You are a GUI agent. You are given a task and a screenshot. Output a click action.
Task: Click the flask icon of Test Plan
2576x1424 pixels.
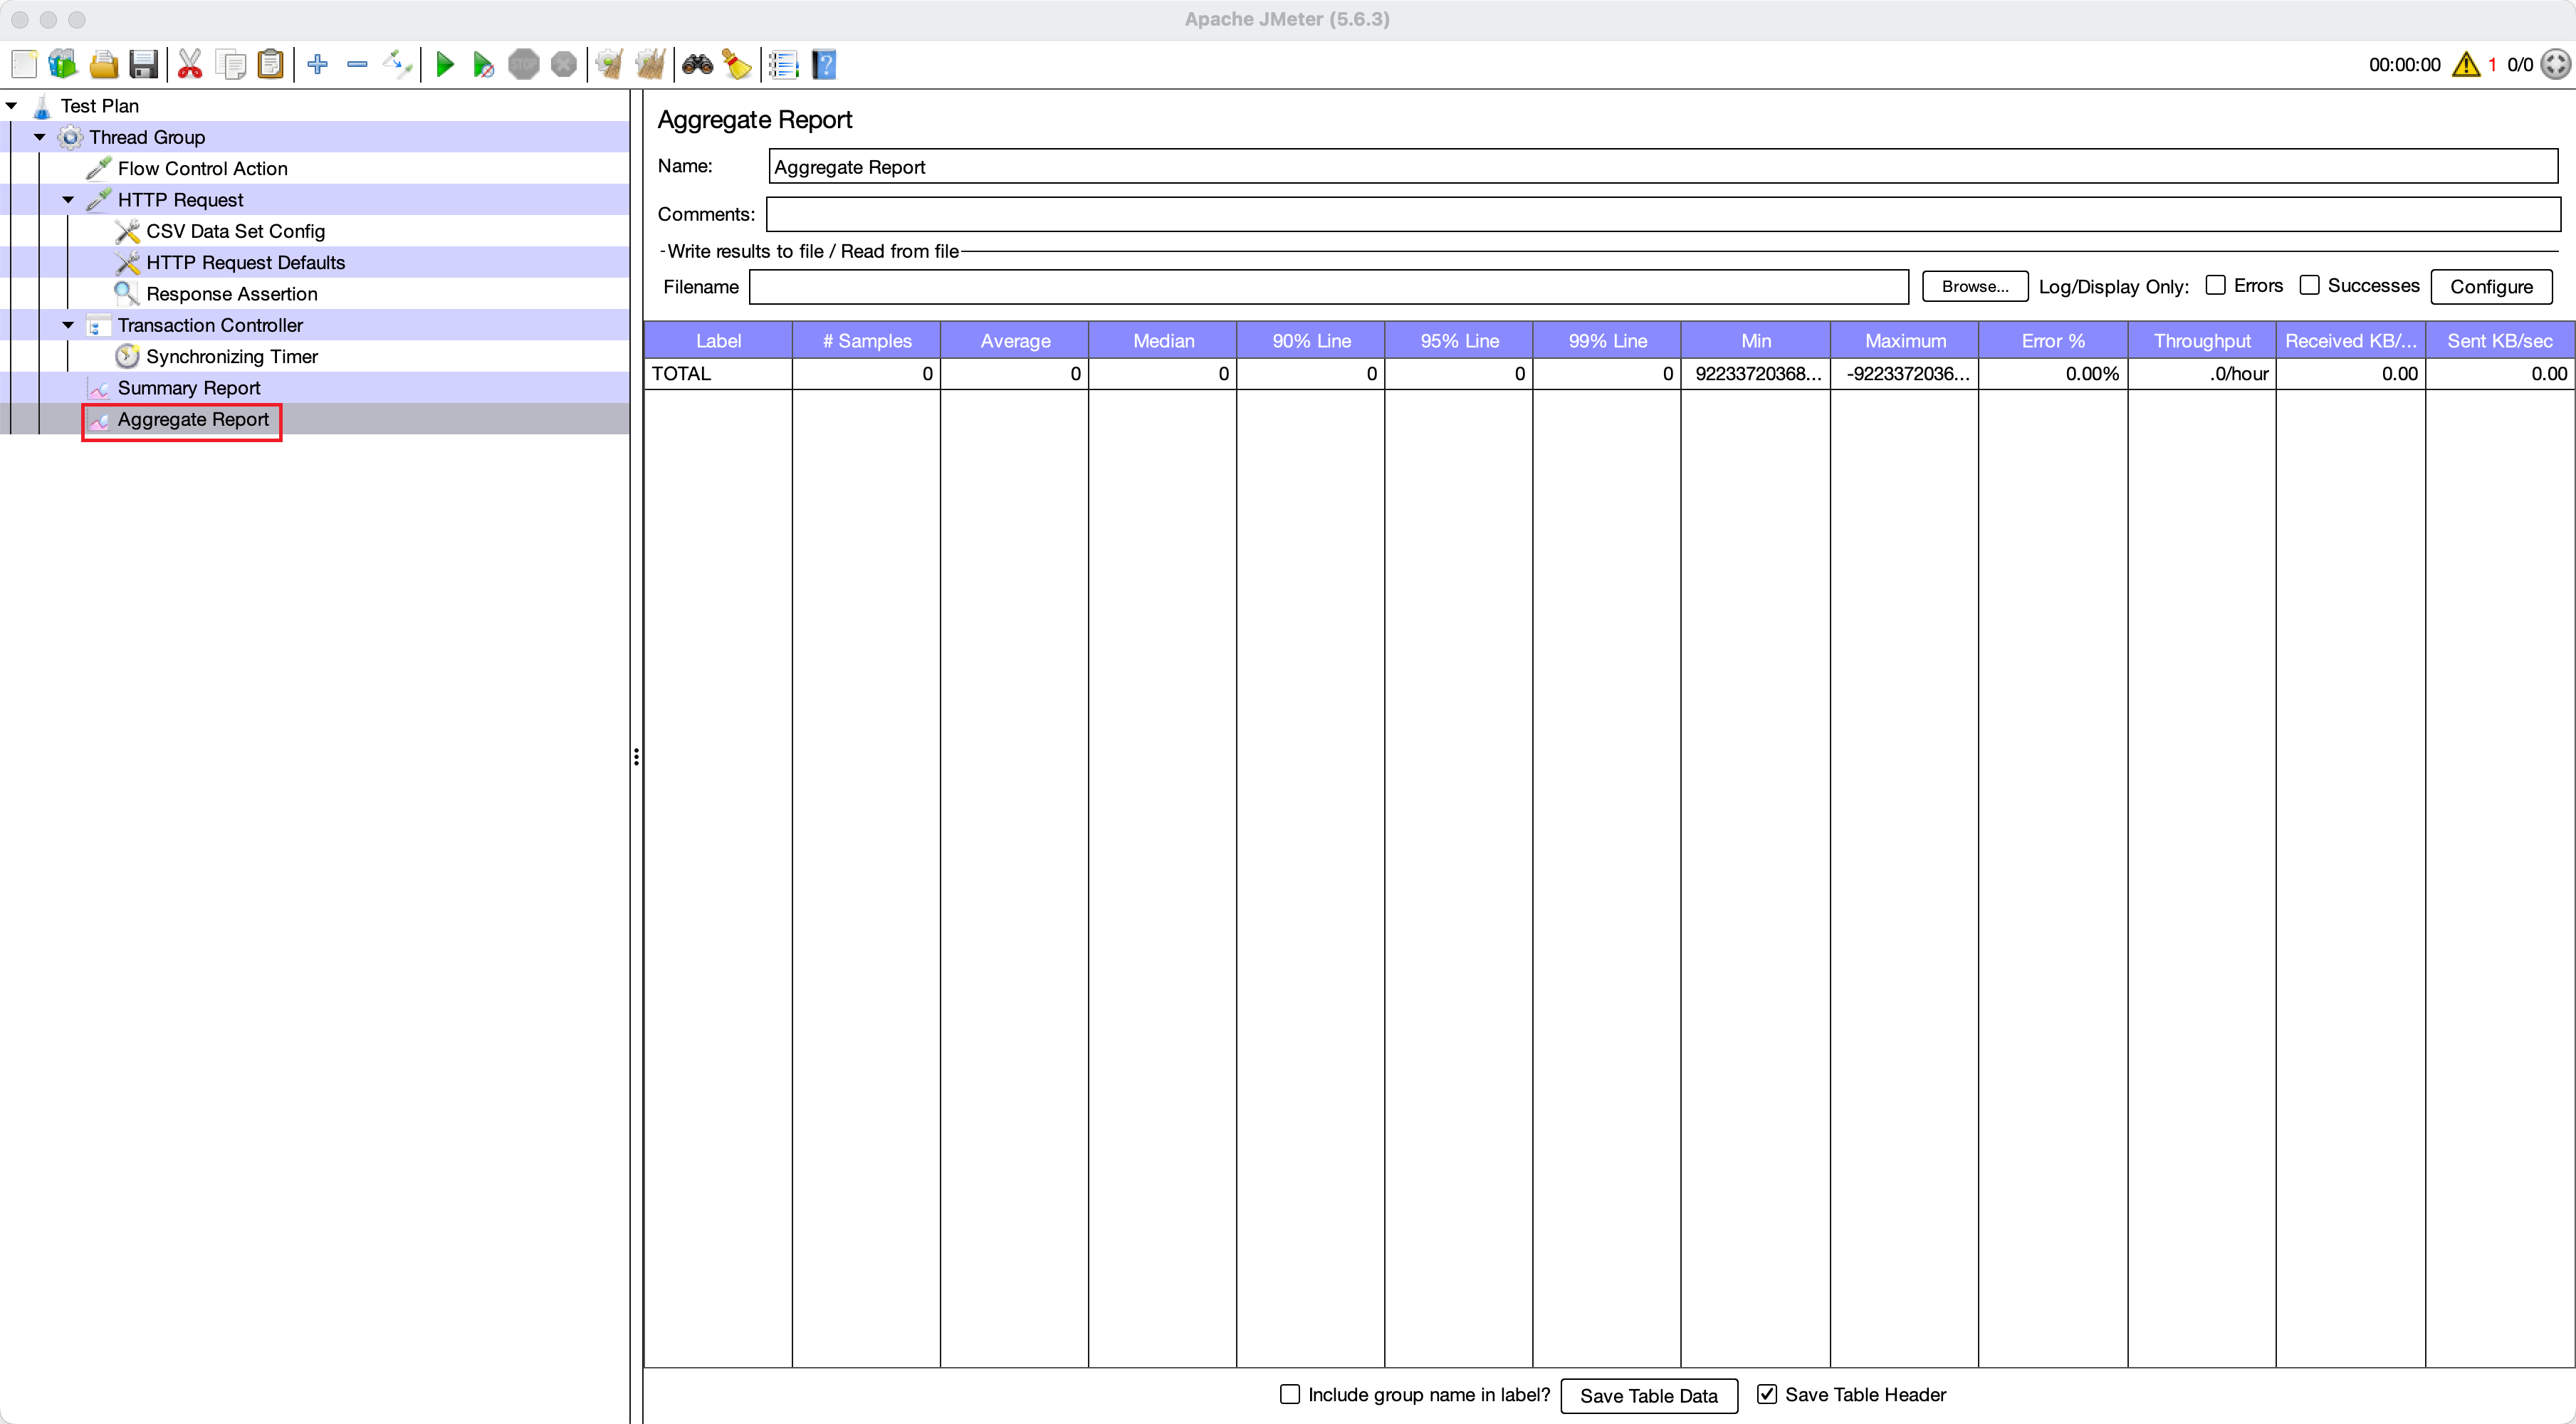tap(42, 106)
